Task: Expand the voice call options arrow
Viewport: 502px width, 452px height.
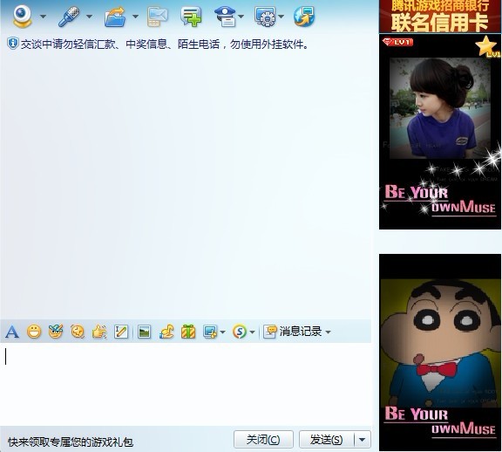Action: (x=89, y=17)
